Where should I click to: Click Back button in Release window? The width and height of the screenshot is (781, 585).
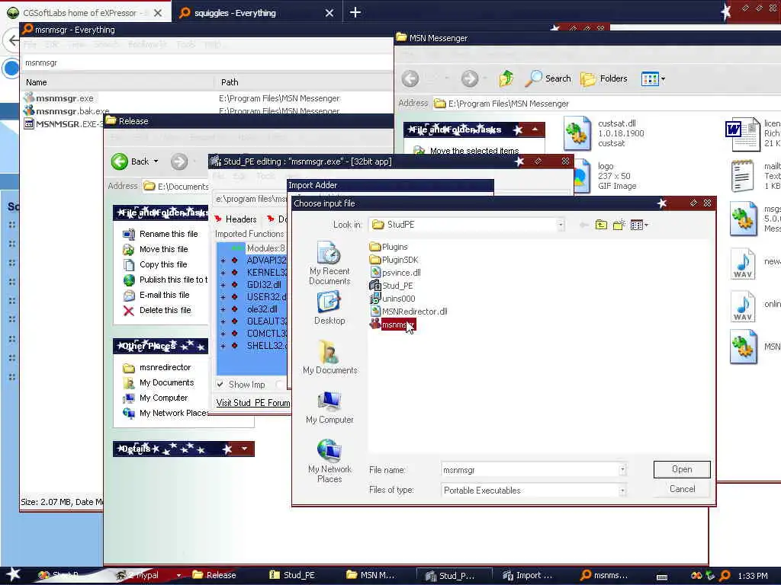pyautogui.click(x=129, y=161)
